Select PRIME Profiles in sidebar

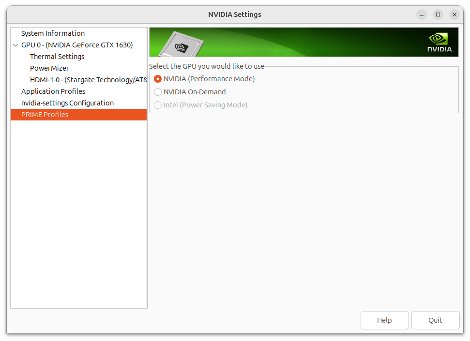[x=79, y=115]
